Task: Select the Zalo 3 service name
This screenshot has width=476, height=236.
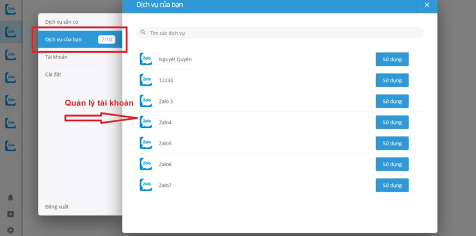Action: (x=166, y=101)
